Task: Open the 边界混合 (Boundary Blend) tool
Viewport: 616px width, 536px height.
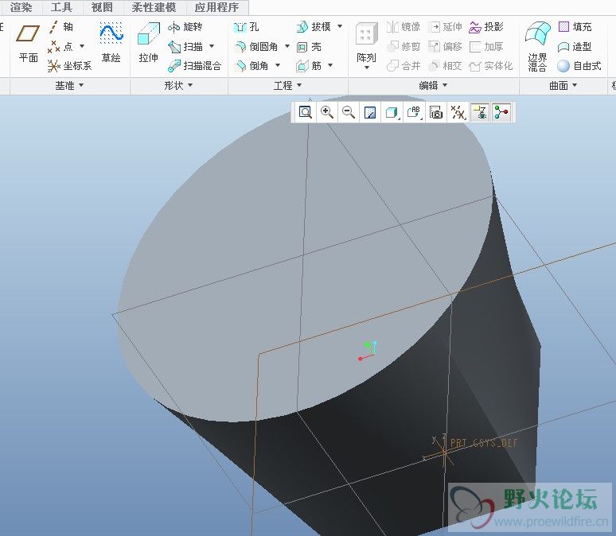Action: pyautogui.click(x=537, y=46)
